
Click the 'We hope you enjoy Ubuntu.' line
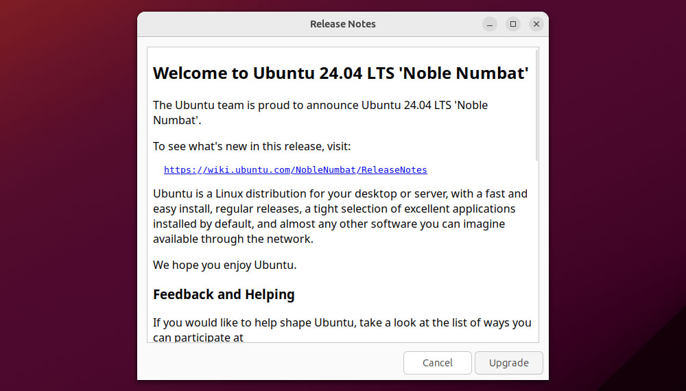224,265
